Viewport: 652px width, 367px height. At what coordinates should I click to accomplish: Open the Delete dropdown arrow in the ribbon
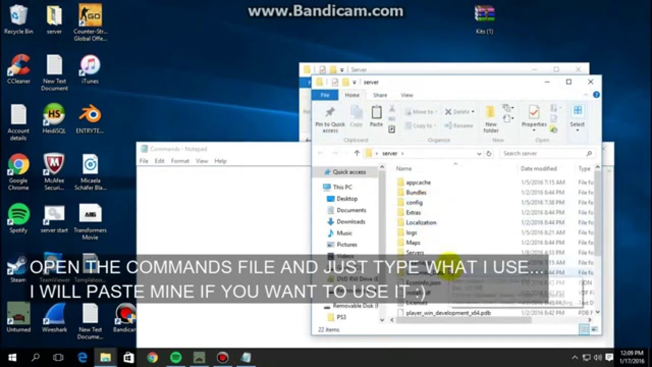[x=473, y=112]
